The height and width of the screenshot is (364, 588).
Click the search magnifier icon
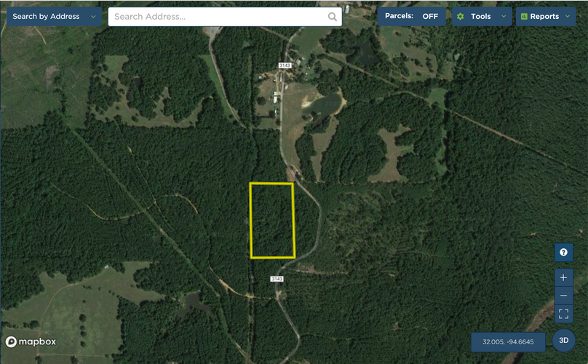(333, 17)
